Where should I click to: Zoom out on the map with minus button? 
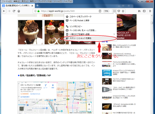89,109
